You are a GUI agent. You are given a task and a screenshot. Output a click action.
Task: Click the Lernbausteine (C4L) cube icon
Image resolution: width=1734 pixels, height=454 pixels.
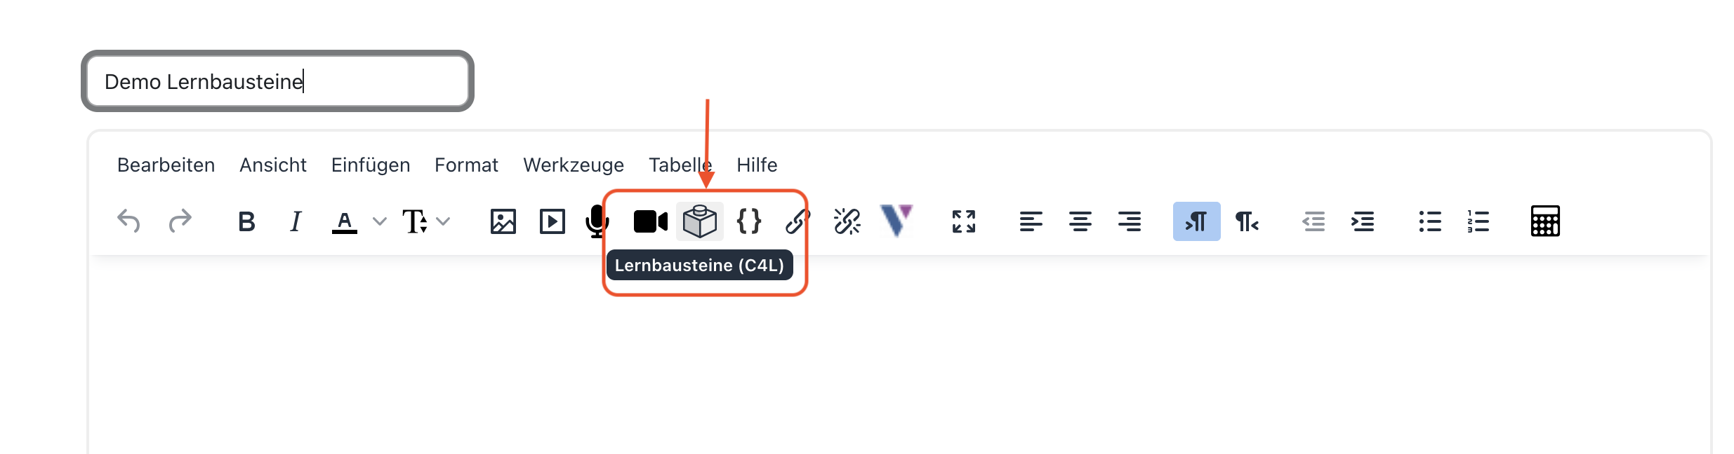click(699, 221)
